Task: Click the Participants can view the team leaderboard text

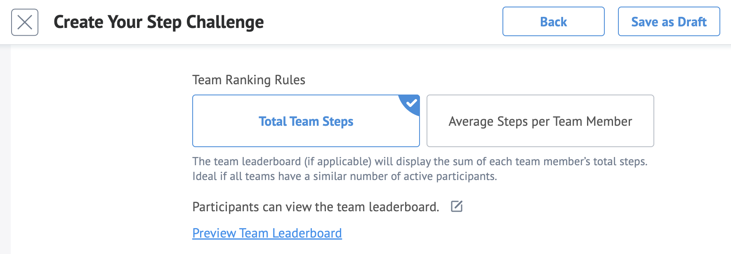Action: pyautogui.click(x=316, y=207)
